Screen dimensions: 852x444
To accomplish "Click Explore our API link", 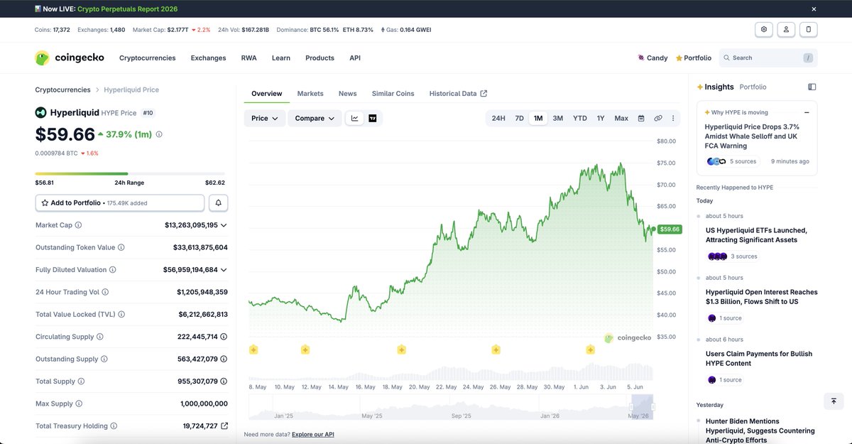I will (x=313, y=434).
